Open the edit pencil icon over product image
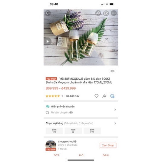Screen dimensions: 162x162 click(x=106, y=13)
